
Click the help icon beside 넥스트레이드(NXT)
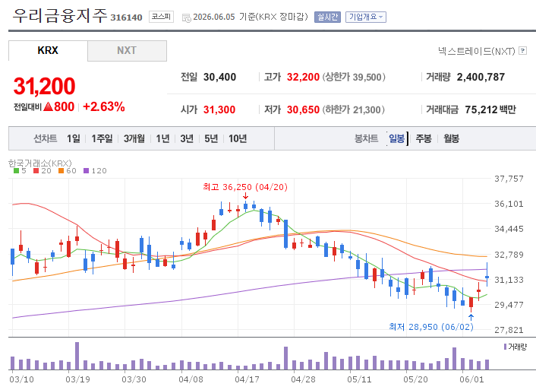coord(522,51)
